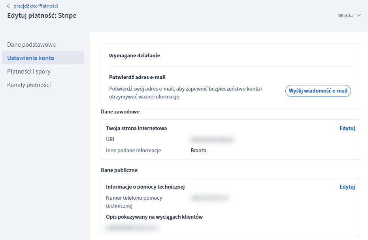Expand the WIĘCEJ dropdown menu
Image resolution: width=368 pixels, height=240 pixels.
pyautogui.click(x=349, y=15)
